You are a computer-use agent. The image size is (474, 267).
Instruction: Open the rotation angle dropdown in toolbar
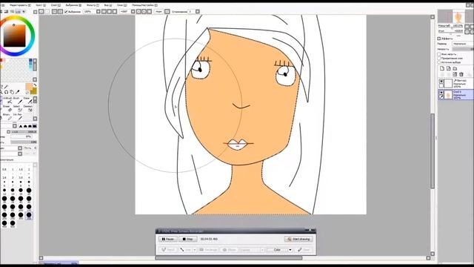(133, 12)
